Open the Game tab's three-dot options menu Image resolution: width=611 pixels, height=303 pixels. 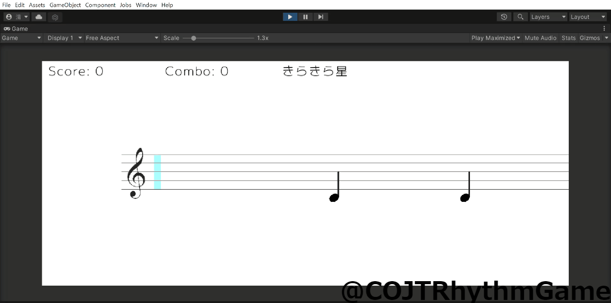tap(604, 28)
